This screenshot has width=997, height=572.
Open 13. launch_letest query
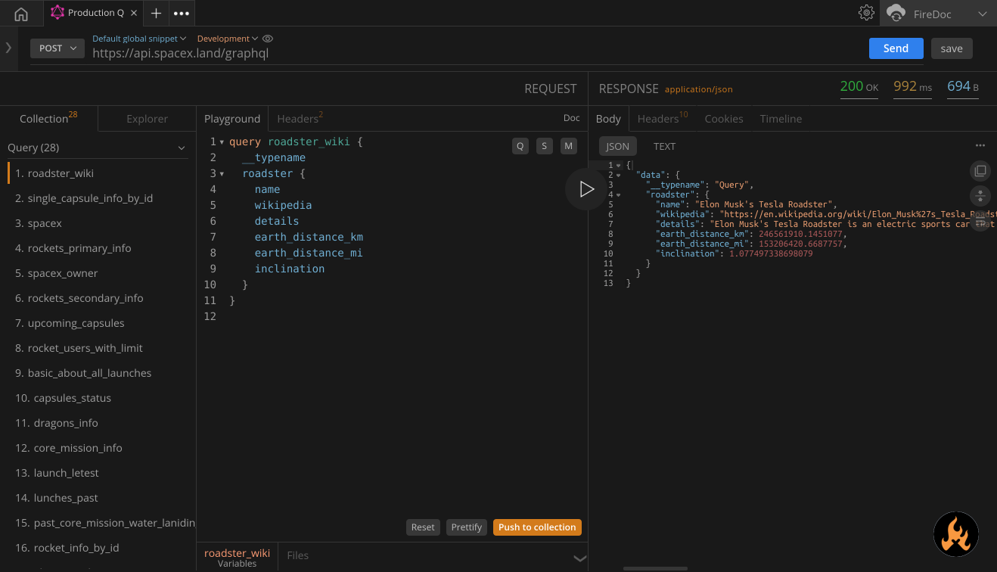98,473
